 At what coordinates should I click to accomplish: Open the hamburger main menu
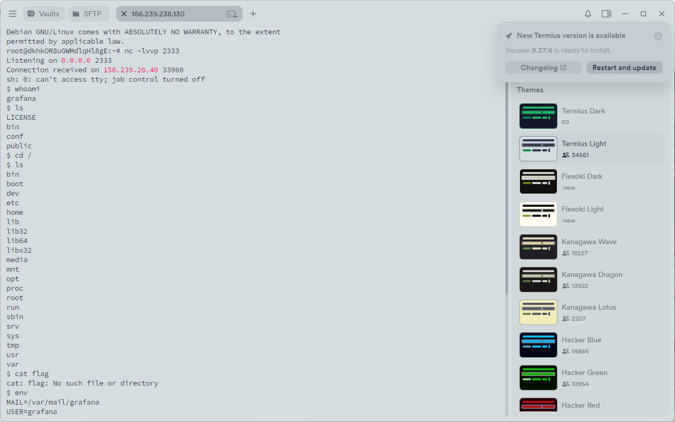pyautogui.click(x=13, y=14)
